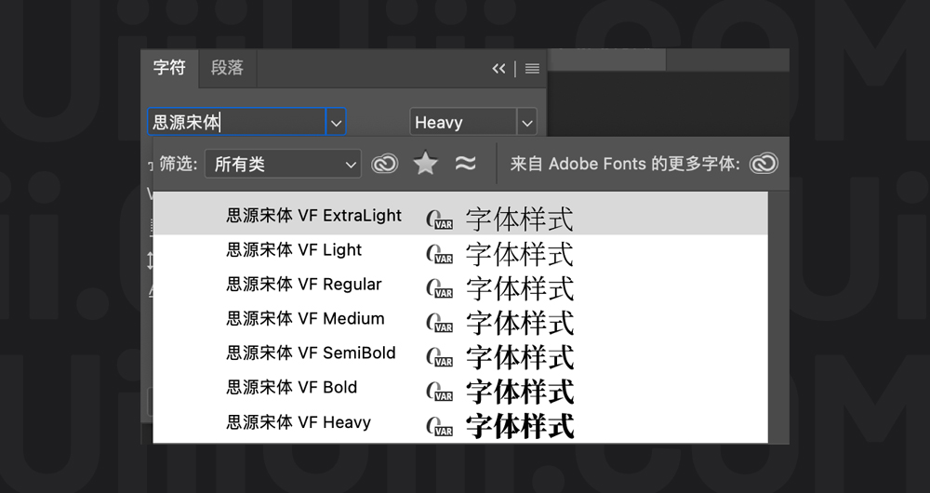Click 字体样式 preview in ExtraLight row
930x493 pixels.
[520, 219]
